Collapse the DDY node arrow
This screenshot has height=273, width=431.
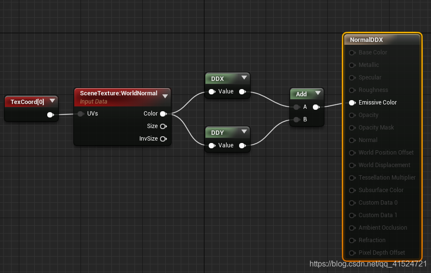pyautogui.click(x=244, y=131)
